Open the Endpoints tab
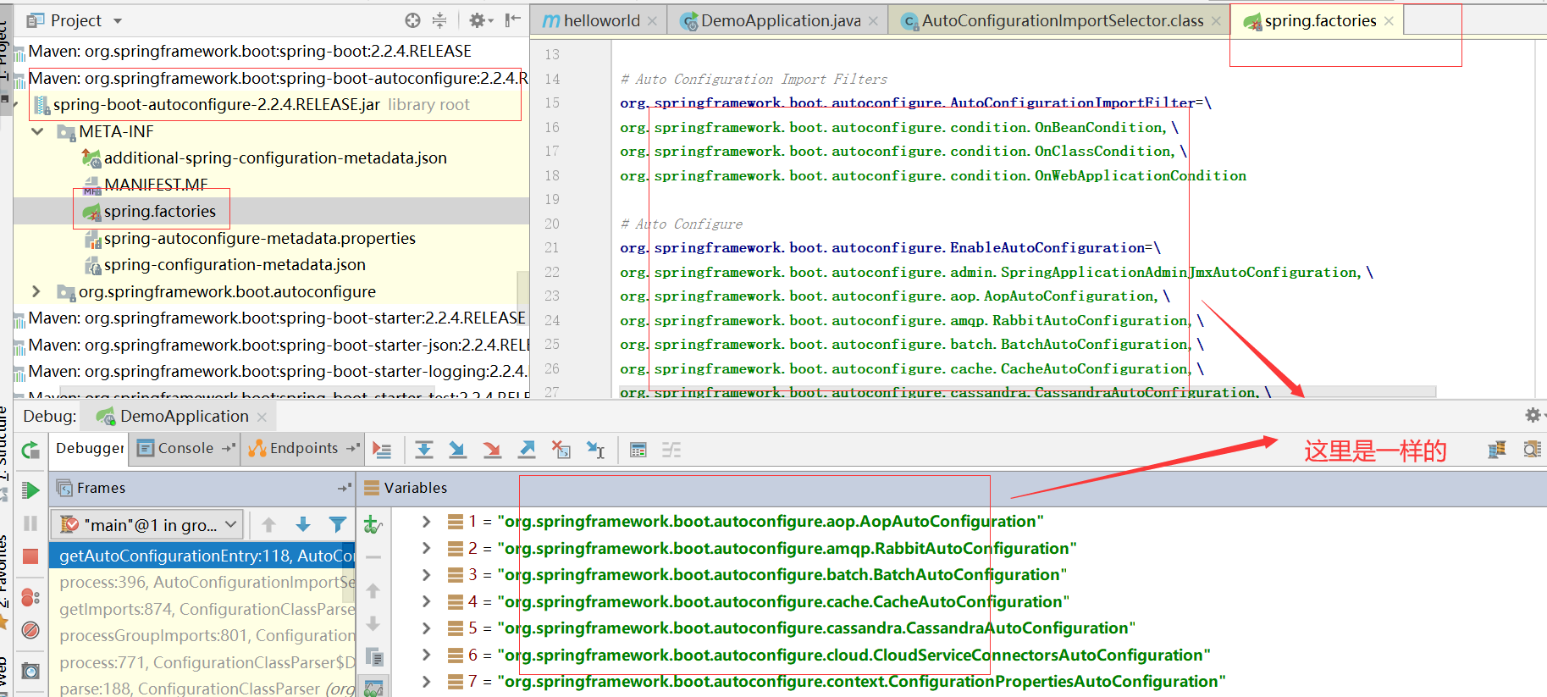The width and height of the screenshot is (1547, 697). 304,448
